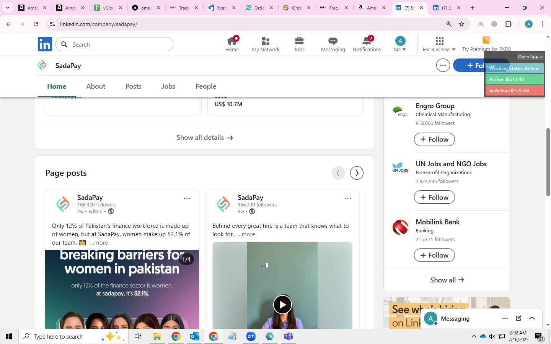Expand the Messaging overlay chevron
551x344 pixels.
tap(532, 319)
